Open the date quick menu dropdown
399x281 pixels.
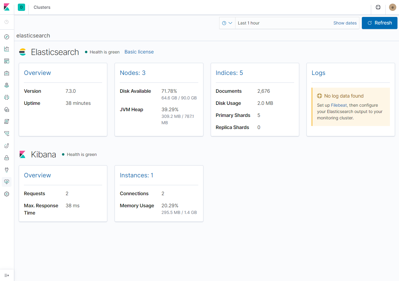tap(227, 23)
